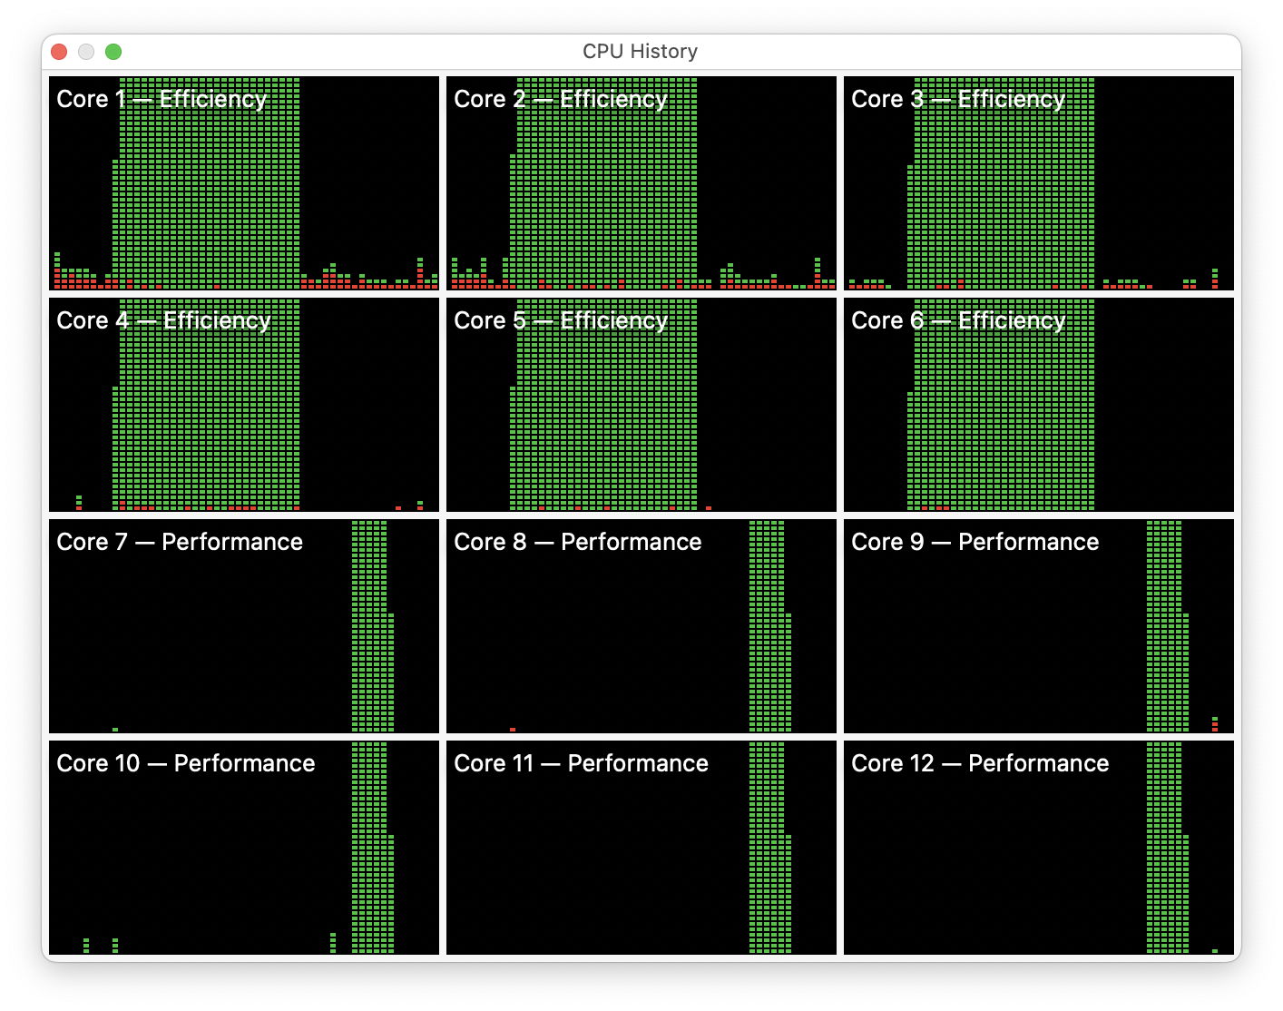Image resolution: width=1283 pixels, height=1011 pixels.
Task: Select the Core 1 Efficiency graph
Action: coord(245,182)
